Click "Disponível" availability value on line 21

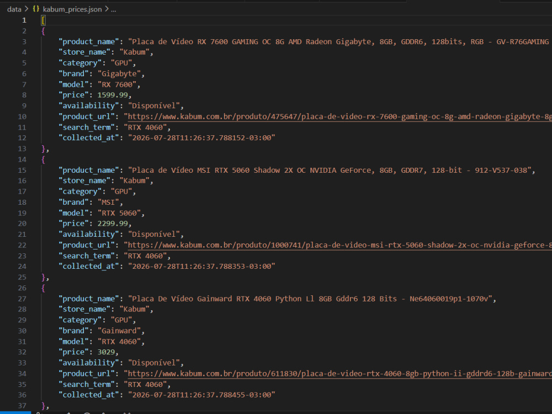[154, 234]
